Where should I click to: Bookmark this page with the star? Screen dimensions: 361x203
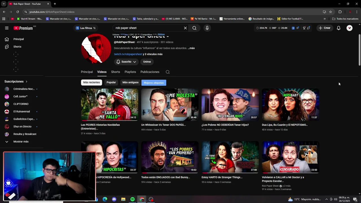331,12
